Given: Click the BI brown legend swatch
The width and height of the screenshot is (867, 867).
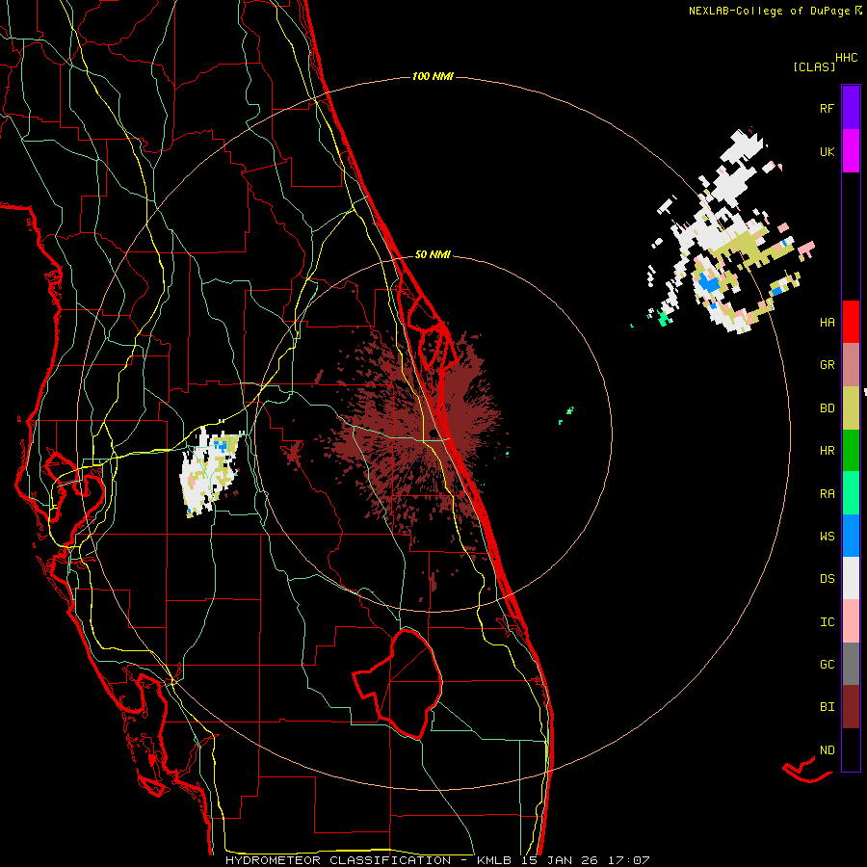Looking at the screenshot, I should point(851,707).
